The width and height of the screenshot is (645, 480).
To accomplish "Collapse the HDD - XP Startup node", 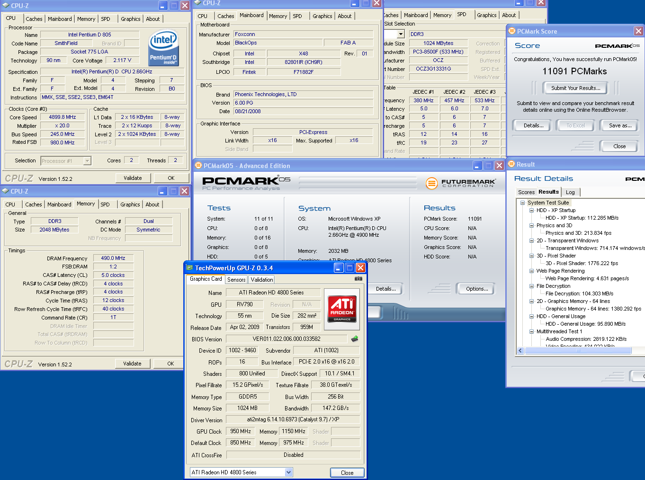I will (x=532, y=210).
